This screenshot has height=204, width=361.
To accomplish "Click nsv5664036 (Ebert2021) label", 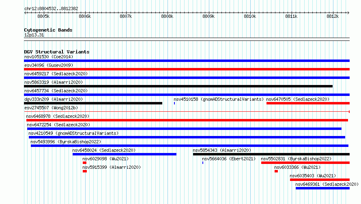I will pyautogui.click(x=229, y=159).
